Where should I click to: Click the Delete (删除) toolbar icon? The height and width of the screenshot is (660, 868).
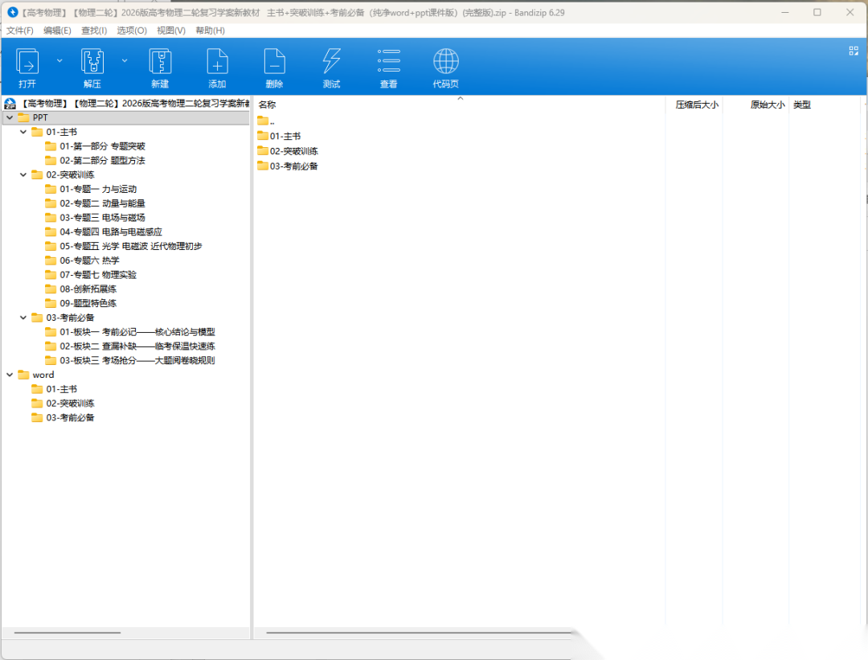(274, 63)
